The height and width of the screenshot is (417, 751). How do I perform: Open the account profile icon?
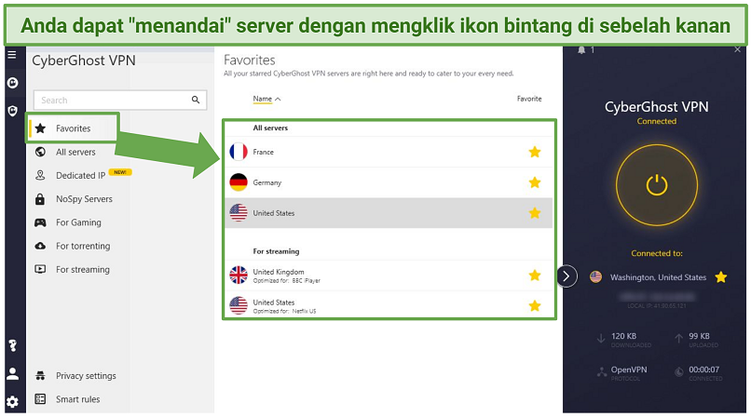12,373
